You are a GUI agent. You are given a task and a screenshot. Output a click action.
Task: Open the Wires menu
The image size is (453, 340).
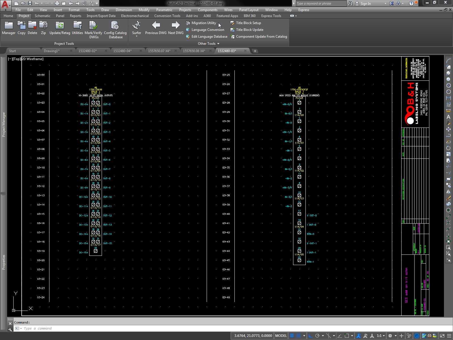pyautogui.click(x=228, y=10)
